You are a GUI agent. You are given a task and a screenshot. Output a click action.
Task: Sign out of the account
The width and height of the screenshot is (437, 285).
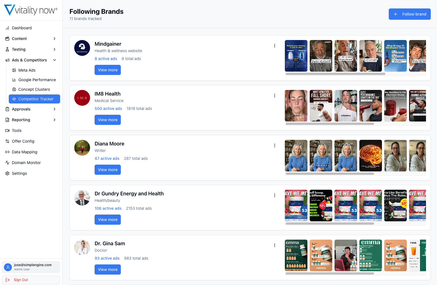point(31,280)
